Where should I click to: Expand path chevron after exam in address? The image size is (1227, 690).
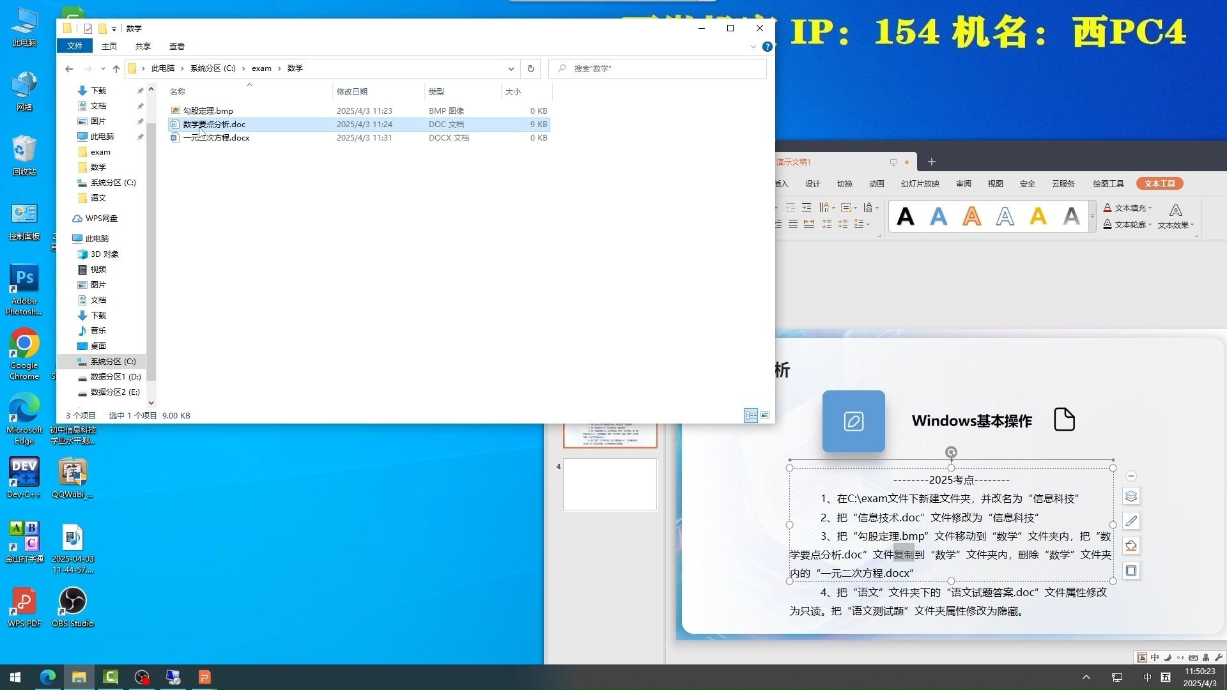[279, 68]
